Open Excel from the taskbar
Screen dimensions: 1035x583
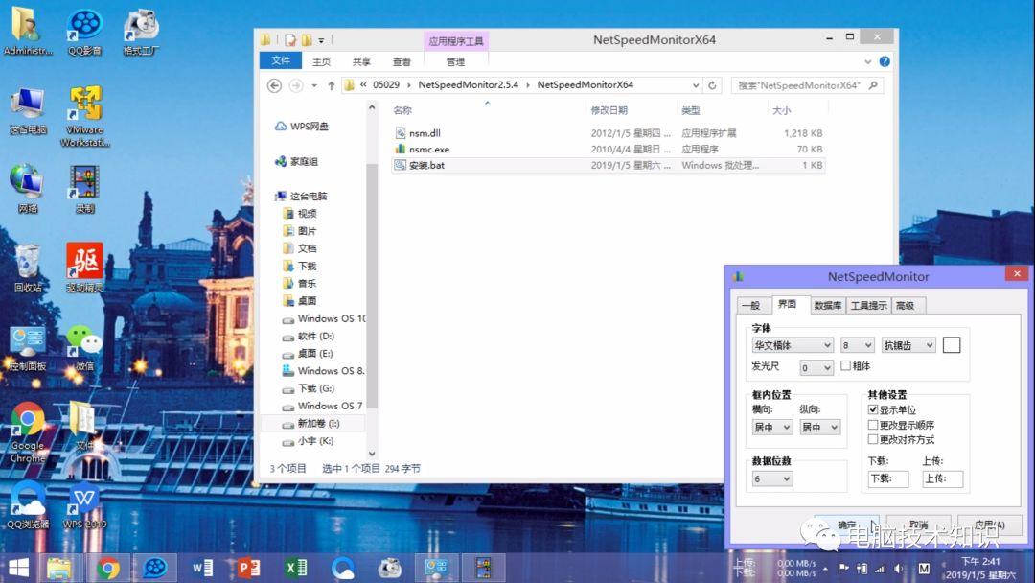pos(296,568)
